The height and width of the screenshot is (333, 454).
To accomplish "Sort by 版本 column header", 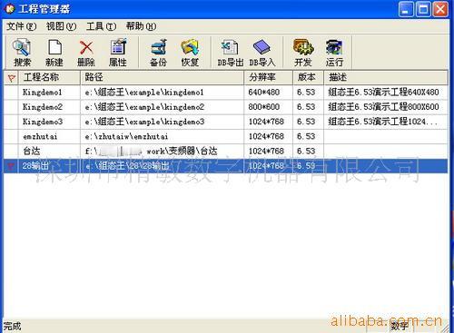I will coord(309,77).
